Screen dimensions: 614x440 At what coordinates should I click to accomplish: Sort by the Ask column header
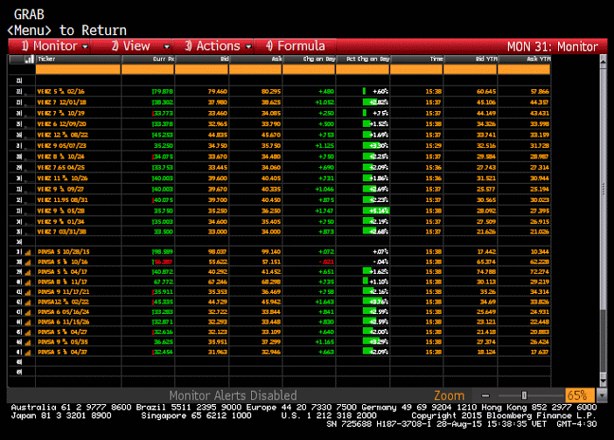click(255, 59)
